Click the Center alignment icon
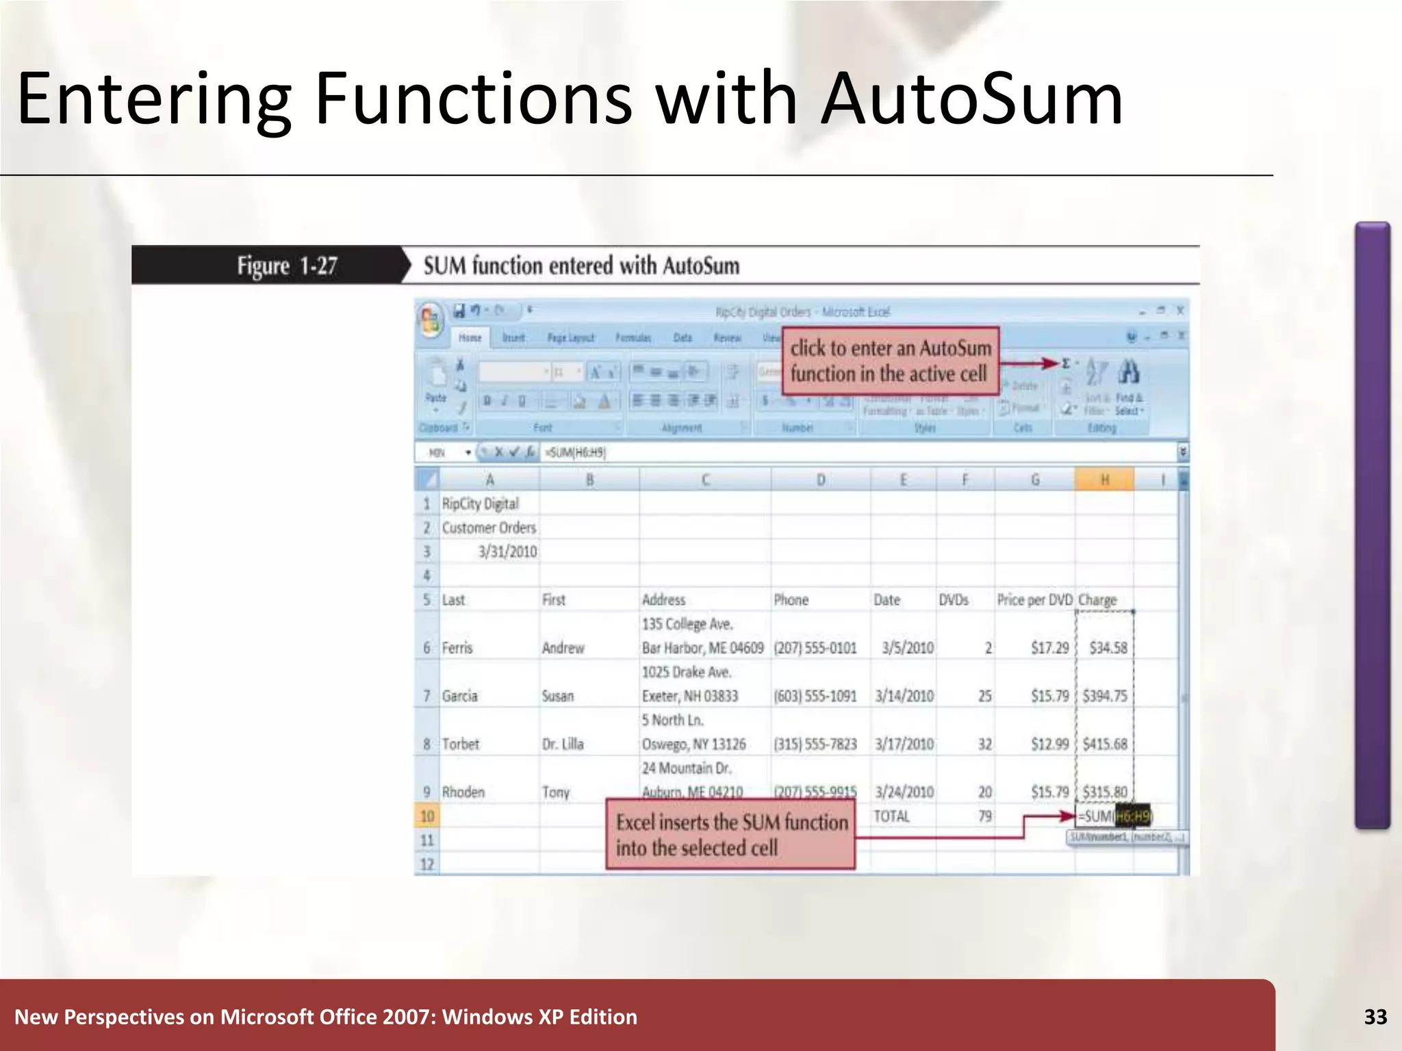The height and width of the screenshot is (1051, 1402). [655, 400]
